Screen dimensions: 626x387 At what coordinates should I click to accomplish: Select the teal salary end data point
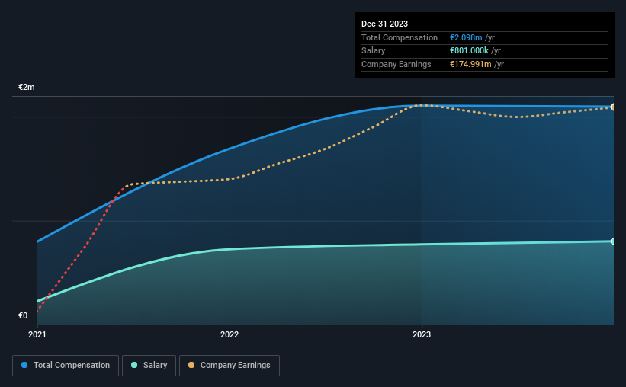(612, 241)
